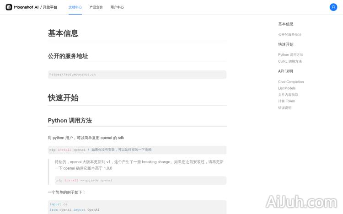This screenshot has height=214, width=343.
Task: Click the https://api.moonshot.cn code block
Action: tap(137, 75)
